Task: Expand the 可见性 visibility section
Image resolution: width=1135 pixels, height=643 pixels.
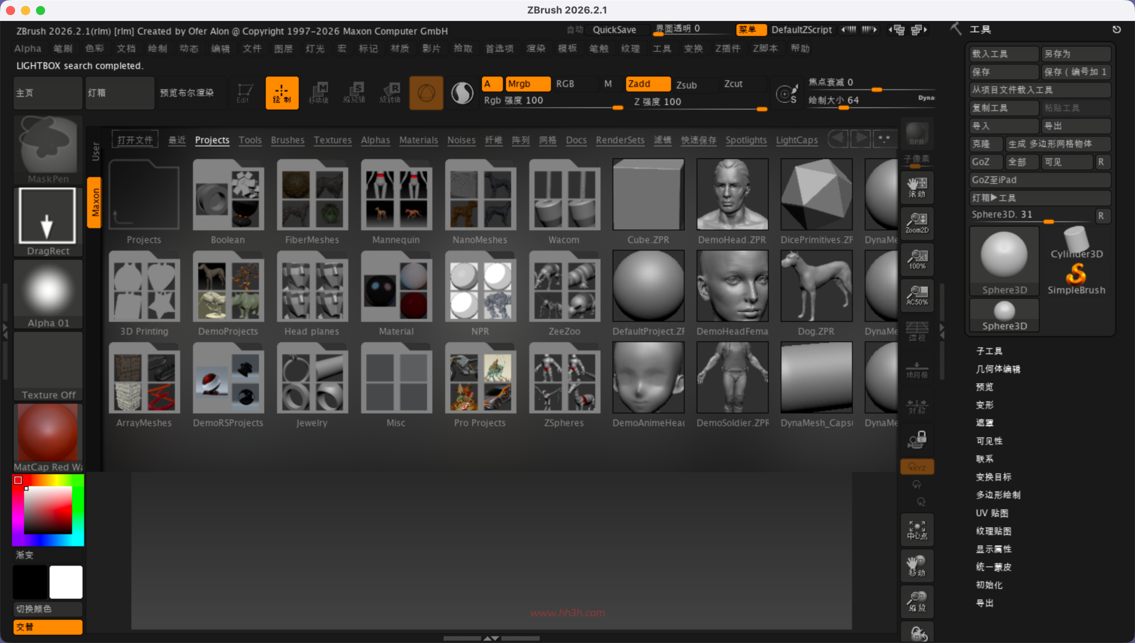Action: [x=989, y=441]
